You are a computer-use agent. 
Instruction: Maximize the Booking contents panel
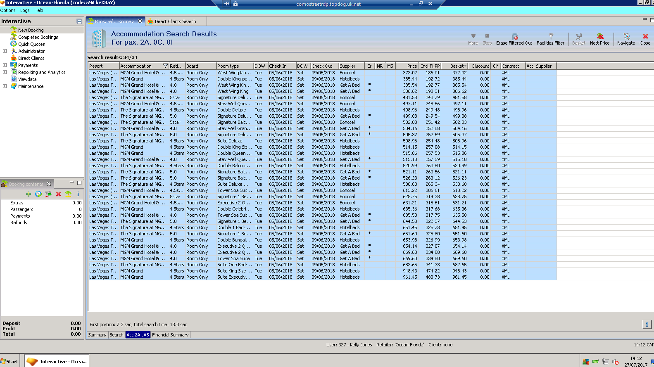(x=79, y=182)
